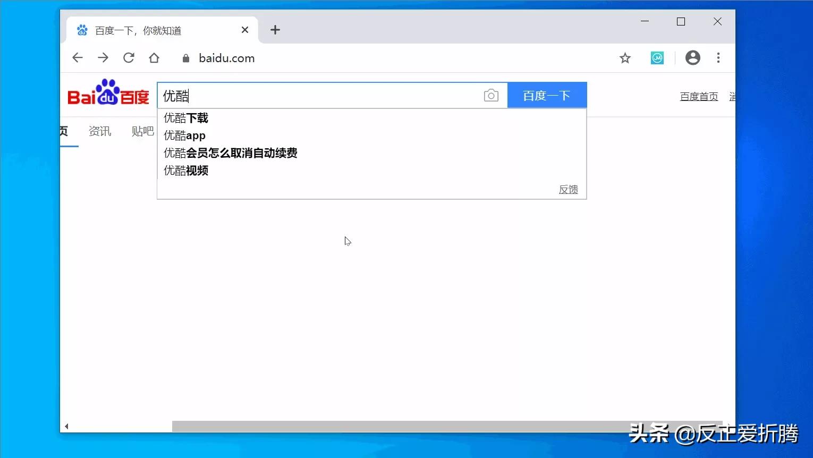Image resolution: width=813 pixels, height=458 pixels.
Task: Click the address bar URL baidu.com
Action: coord(227,58)
